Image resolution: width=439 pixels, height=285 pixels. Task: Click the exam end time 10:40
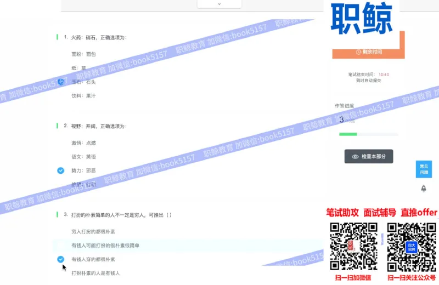coord(384,75)
